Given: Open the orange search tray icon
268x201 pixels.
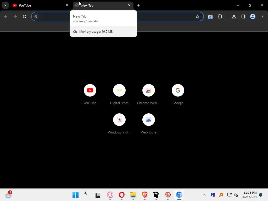Looking at the screenshot, I should click(221, 195).
